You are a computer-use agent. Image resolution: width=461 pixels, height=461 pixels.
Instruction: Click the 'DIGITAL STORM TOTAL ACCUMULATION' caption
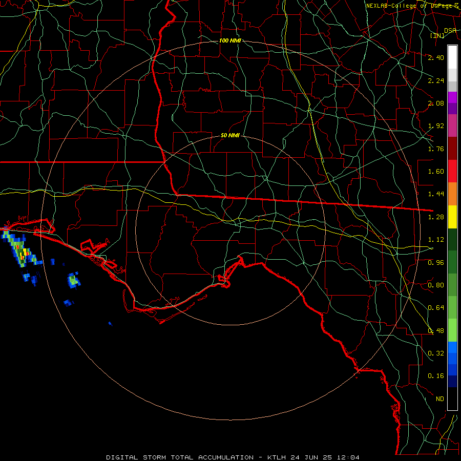pos(180,457)
